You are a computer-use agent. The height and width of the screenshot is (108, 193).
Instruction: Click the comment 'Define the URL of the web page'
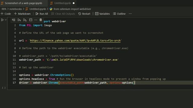61,33
